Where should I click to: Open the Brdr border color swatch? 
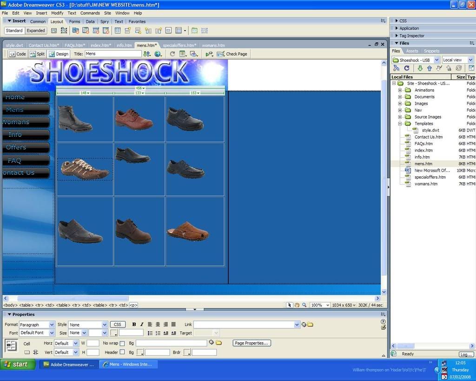click(187, 352)
